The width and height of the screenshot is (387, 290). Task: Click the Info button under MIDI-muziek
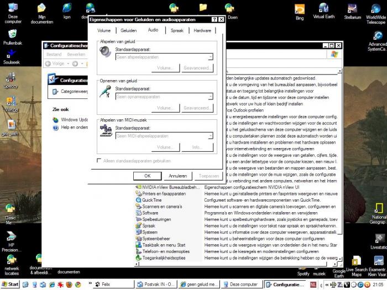(197, 147)
